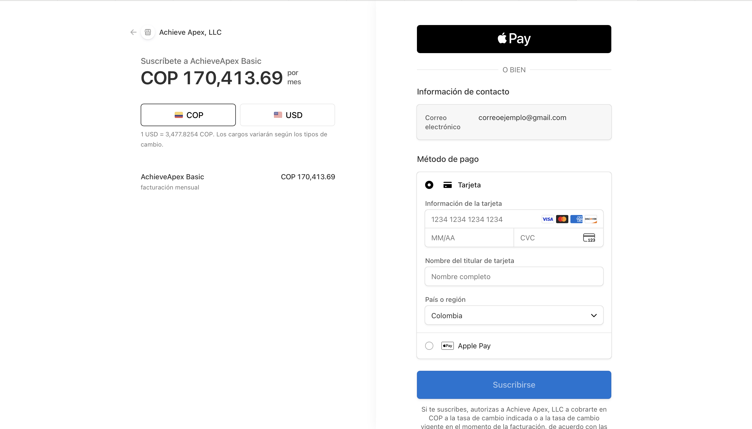The height and width of the screenshot is (429, 752).
Task: Click the back arrow icon
Action: pos(134,32)
